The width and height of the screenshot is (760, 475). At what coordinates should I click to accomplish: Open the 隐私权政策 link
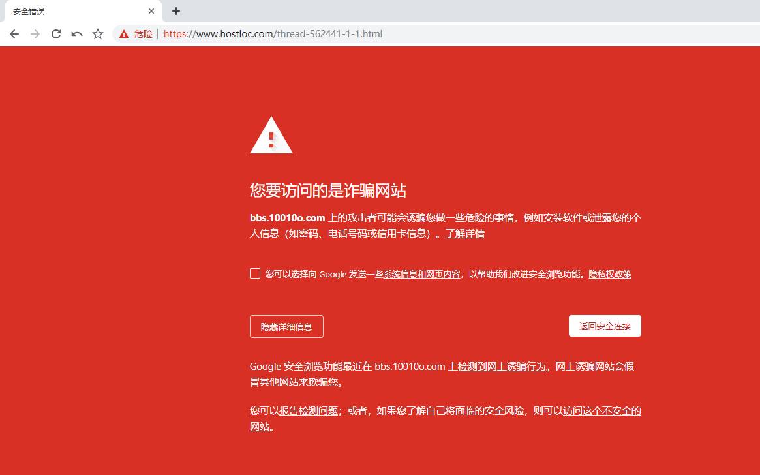pyautogui.click(x=610, y=274)
